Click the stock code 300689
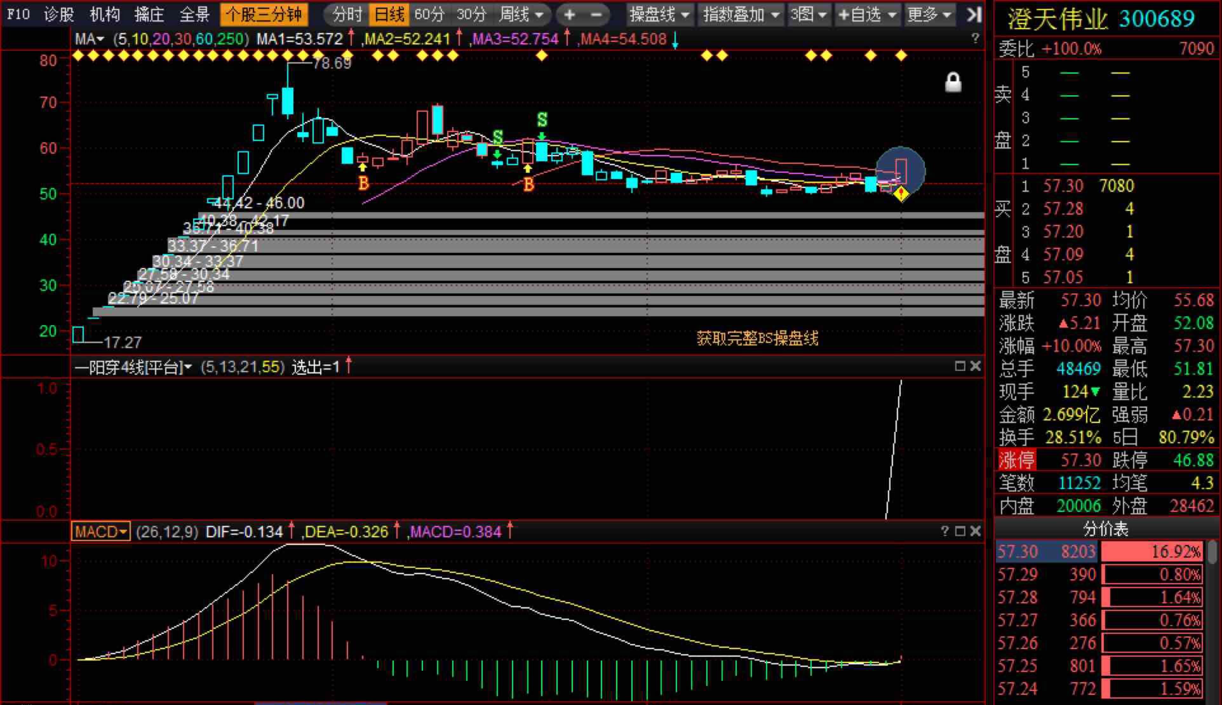1222x705 pixels. [1157, 19]
